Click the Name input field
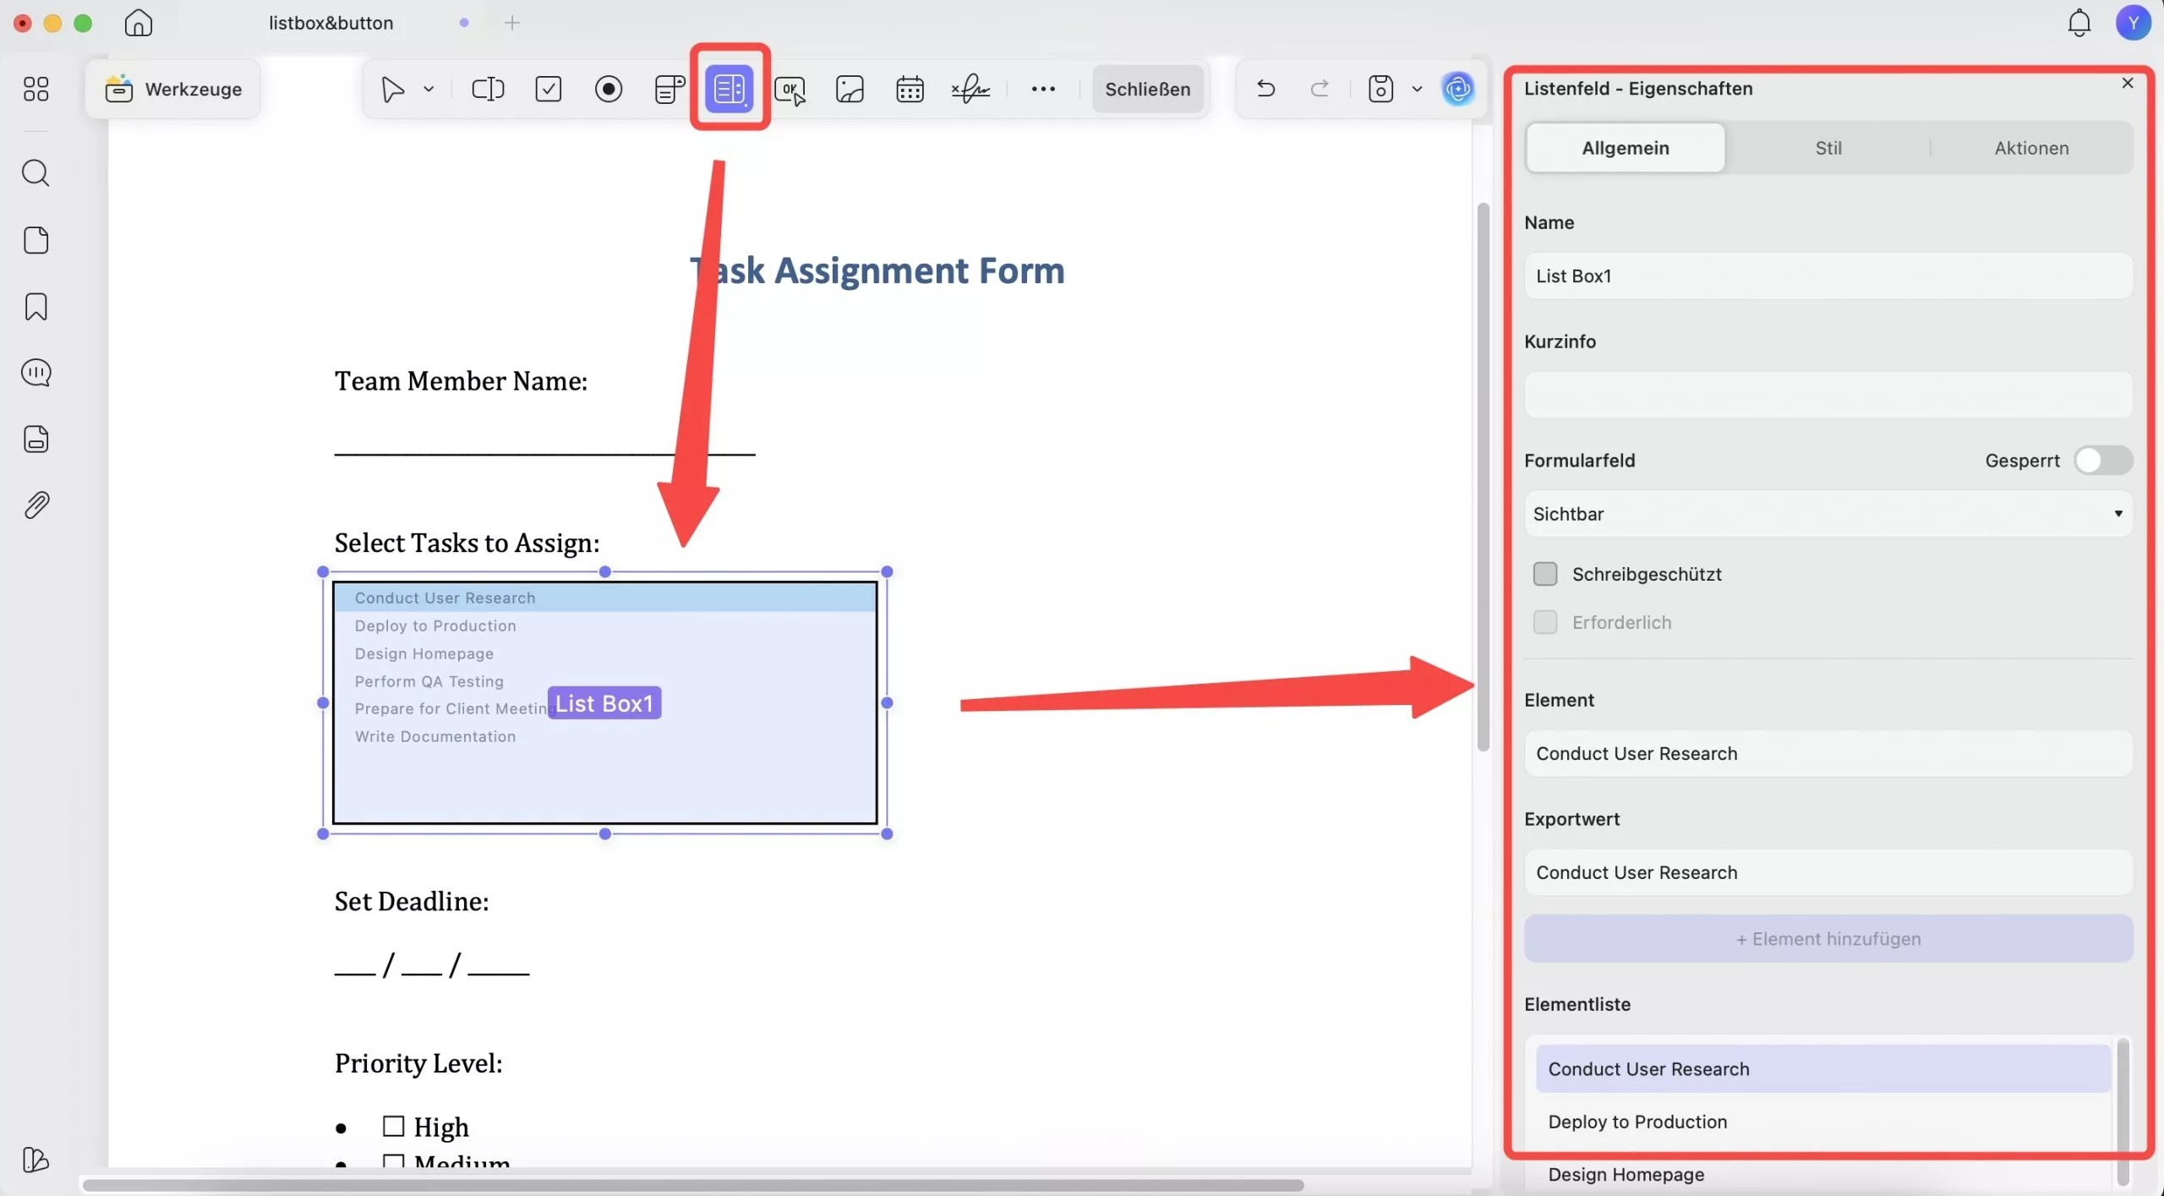 (1828, 276)
